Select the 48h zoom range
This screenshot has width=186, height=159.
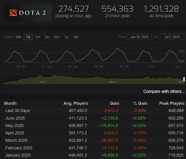[18, 37]
